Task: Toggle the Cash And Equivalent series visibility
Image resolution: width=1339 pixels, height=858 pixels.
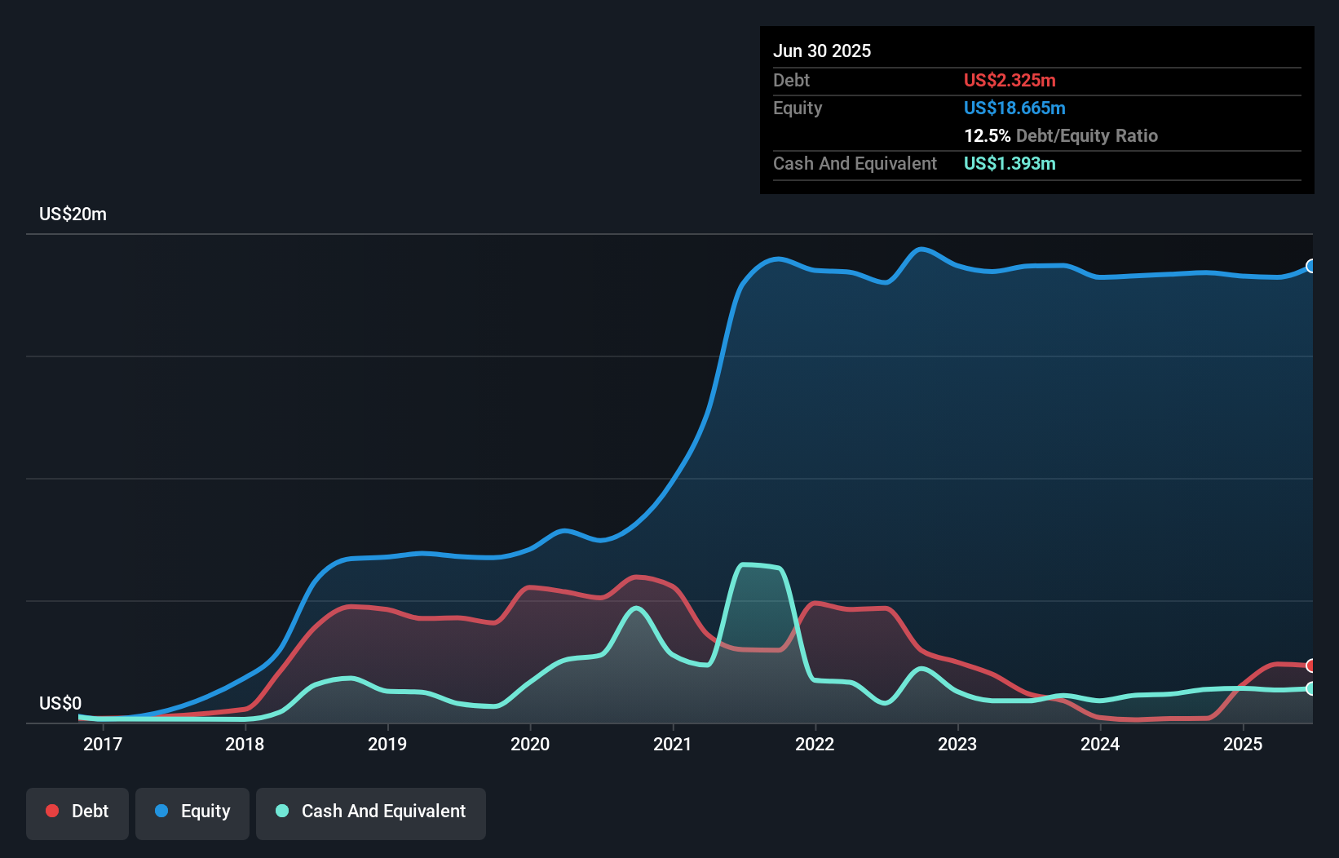Action: coord(371,812)
